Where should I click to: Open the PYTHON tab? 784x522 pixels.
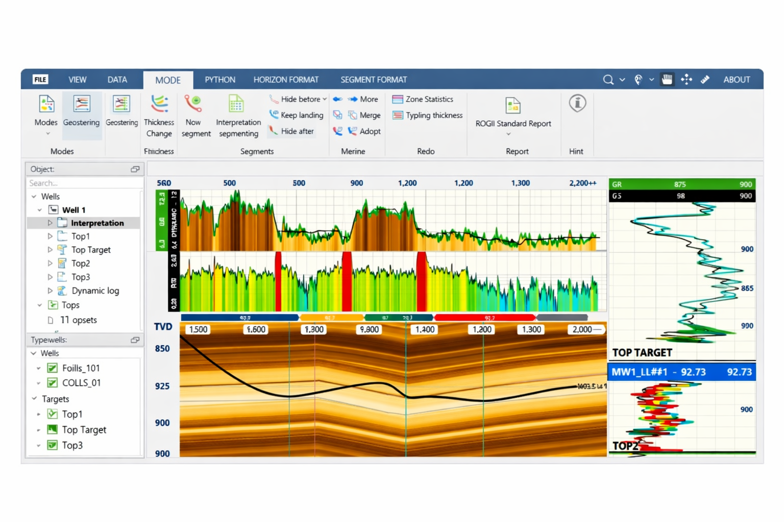(x=220, y=80)
